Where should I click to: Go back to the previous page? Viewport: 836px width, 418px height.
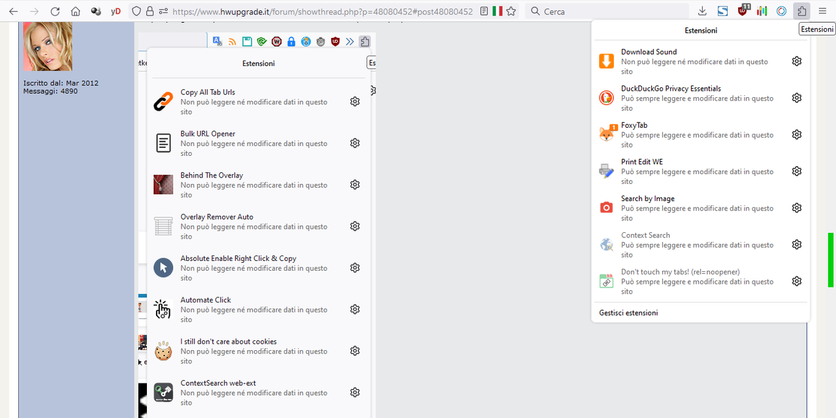coord(13,11)
